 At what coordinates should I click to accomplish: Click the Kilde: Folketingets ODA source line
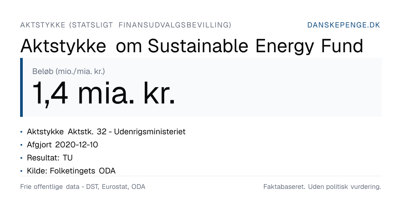point(71,171)
